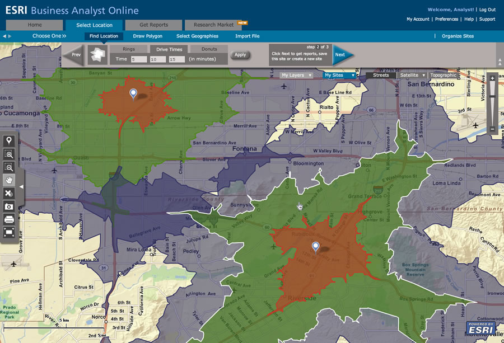Open the Help link
This screenshot has height=343, width=504.
point(469,19)
